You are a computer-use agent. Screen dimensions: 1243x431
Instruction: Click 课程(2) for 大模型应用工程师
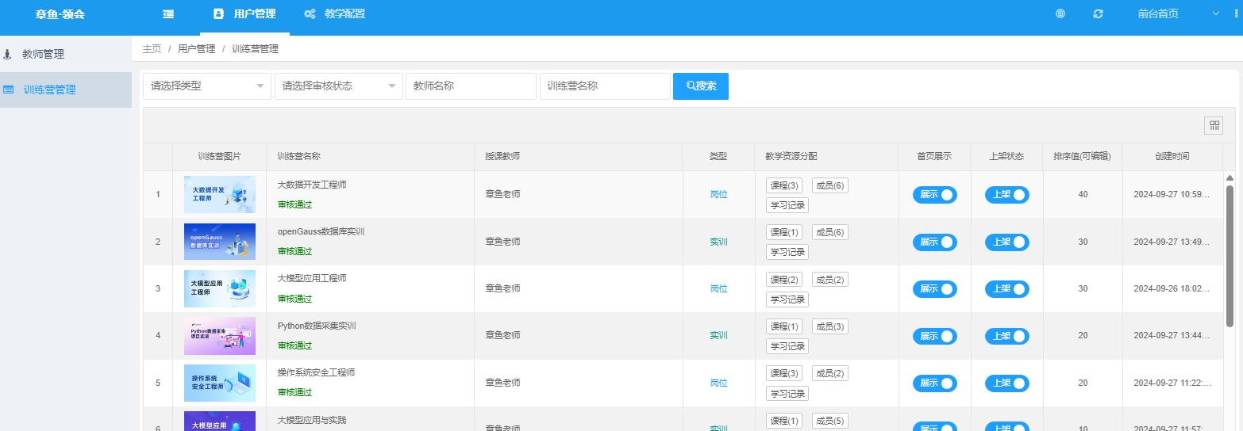[784, 280]
